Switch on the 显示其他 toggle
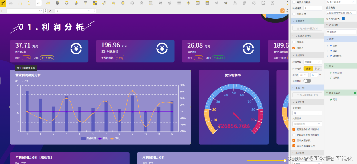This screenshot has width=357, height=164. pyautogui.click(x=307, y=81)
